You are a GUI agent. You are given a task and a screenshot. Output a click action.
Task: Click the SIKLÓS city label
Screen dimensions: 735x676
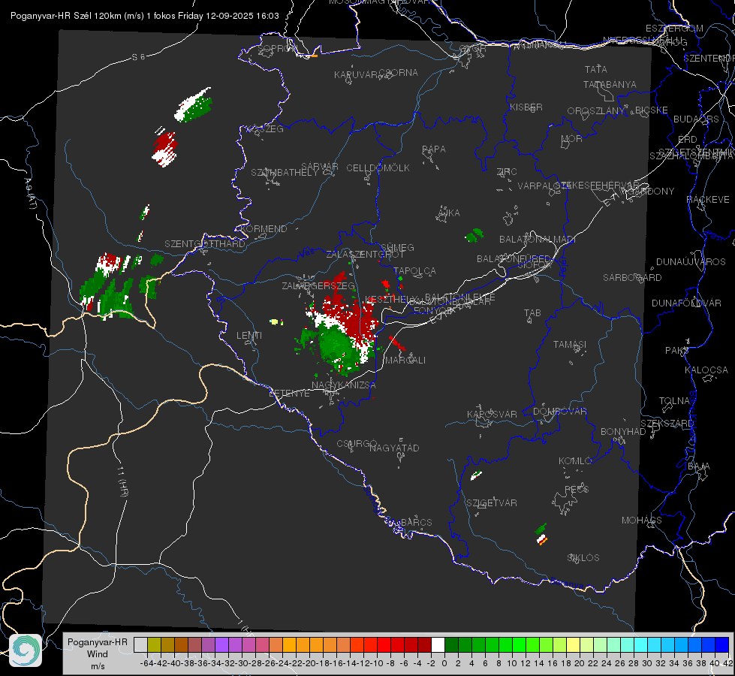(x=583, y=558)
